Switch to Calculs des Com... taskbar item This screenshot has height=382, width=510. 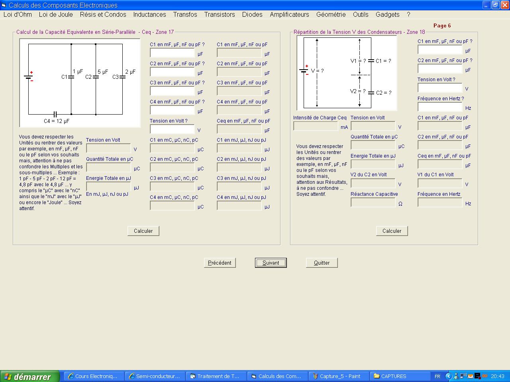(x=278, y=376)
